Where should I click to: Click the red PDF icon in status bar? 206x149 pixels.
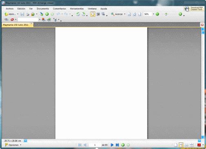pyautogui.click(x=199, y=145)
